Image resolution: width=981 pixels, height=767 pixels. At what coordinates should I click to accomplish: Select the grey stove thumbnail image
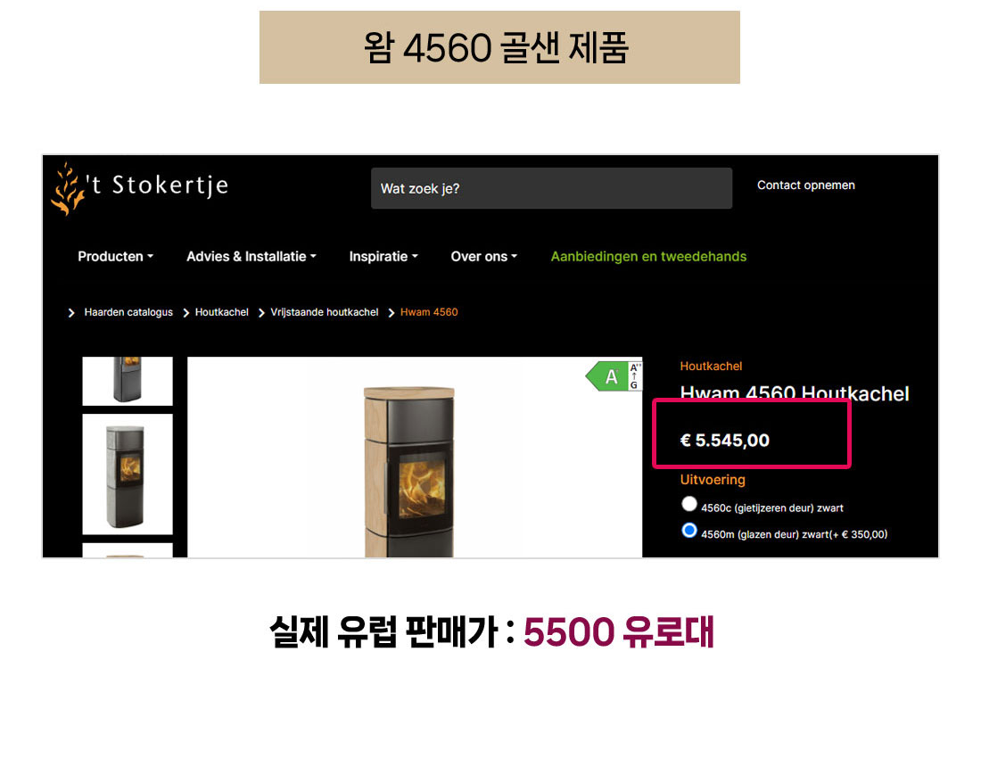(x=128, y=474)
